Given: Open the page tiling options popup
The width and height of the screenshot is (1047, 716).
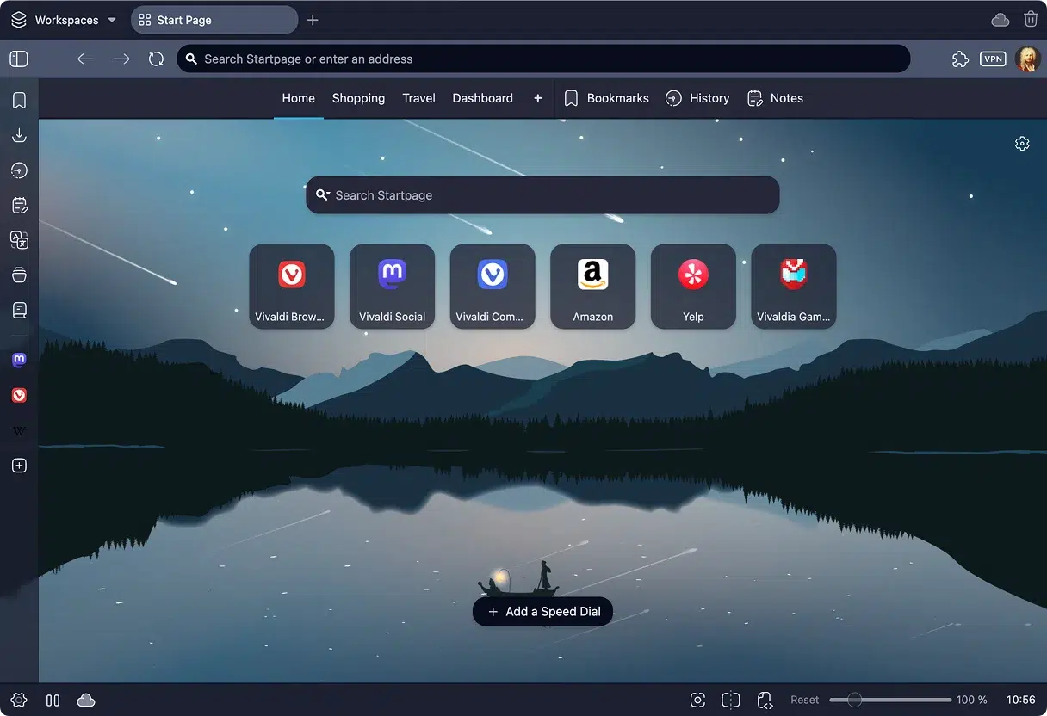Looking at the screenshot, I should pyautogui.click(x=730, y=700).
